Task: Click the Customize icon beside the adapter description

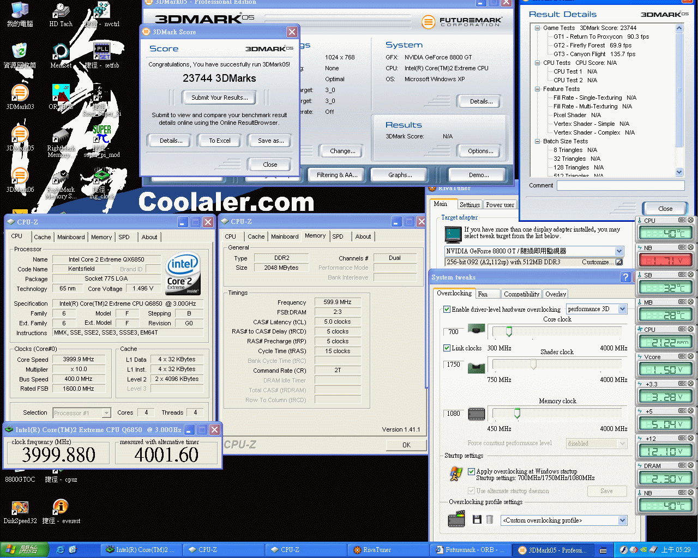Action: click(619, 262)
